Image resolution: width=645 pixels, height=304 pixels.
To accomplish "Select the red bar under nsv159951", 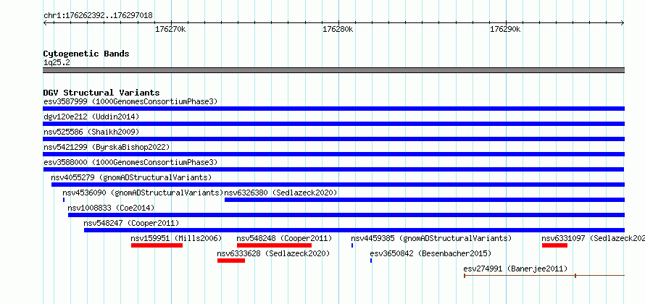I will point(157,245).
